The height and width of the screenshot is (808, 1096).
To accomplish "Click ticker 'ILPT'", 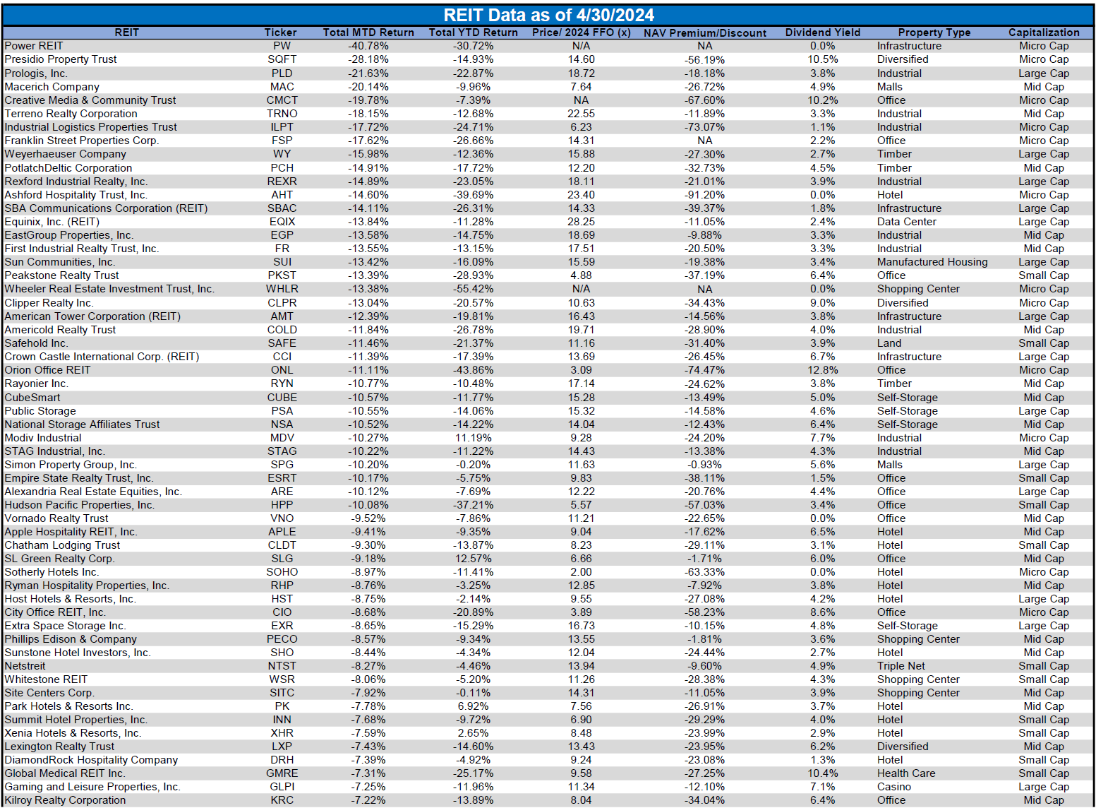I will click(x=282, y=127).
